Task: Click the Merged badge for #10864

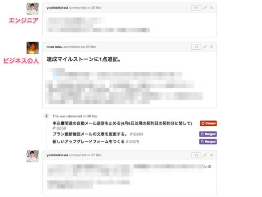Action: pos(208,134)
